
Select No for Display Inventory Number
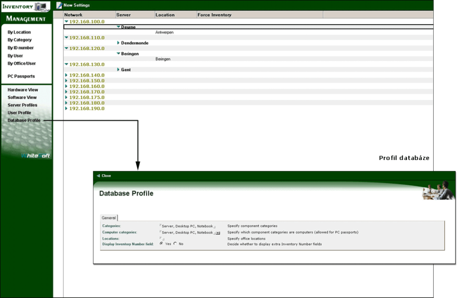point(175,244)
